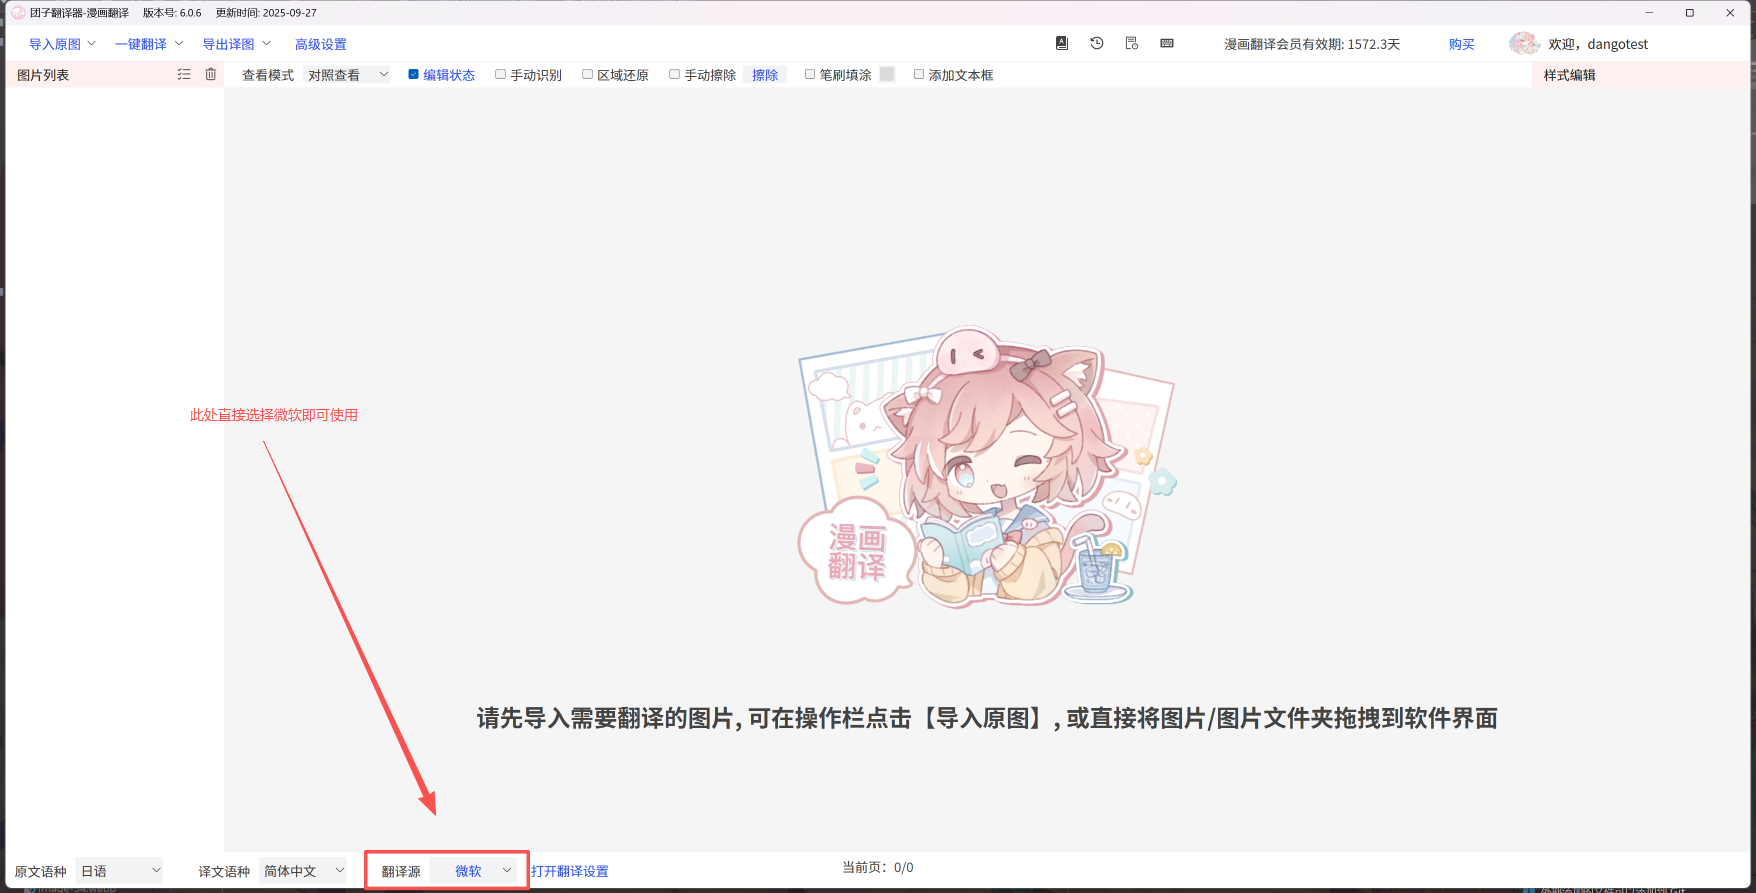Image resolution: width=1756 pixels, height=893 pixels.
Task: Click the trash icon in 图片列表
Action: tap(210, 74)
